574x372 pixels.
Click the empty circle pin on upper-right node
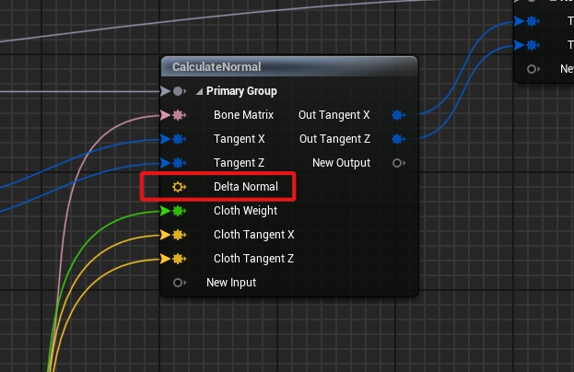pyautogui.click(x=533, y=69)
